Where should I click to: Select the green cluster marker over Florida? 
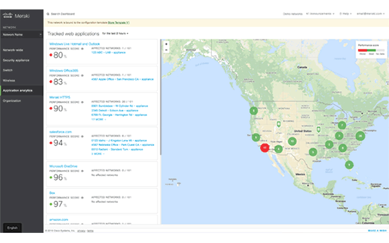[x=349, y=165]
